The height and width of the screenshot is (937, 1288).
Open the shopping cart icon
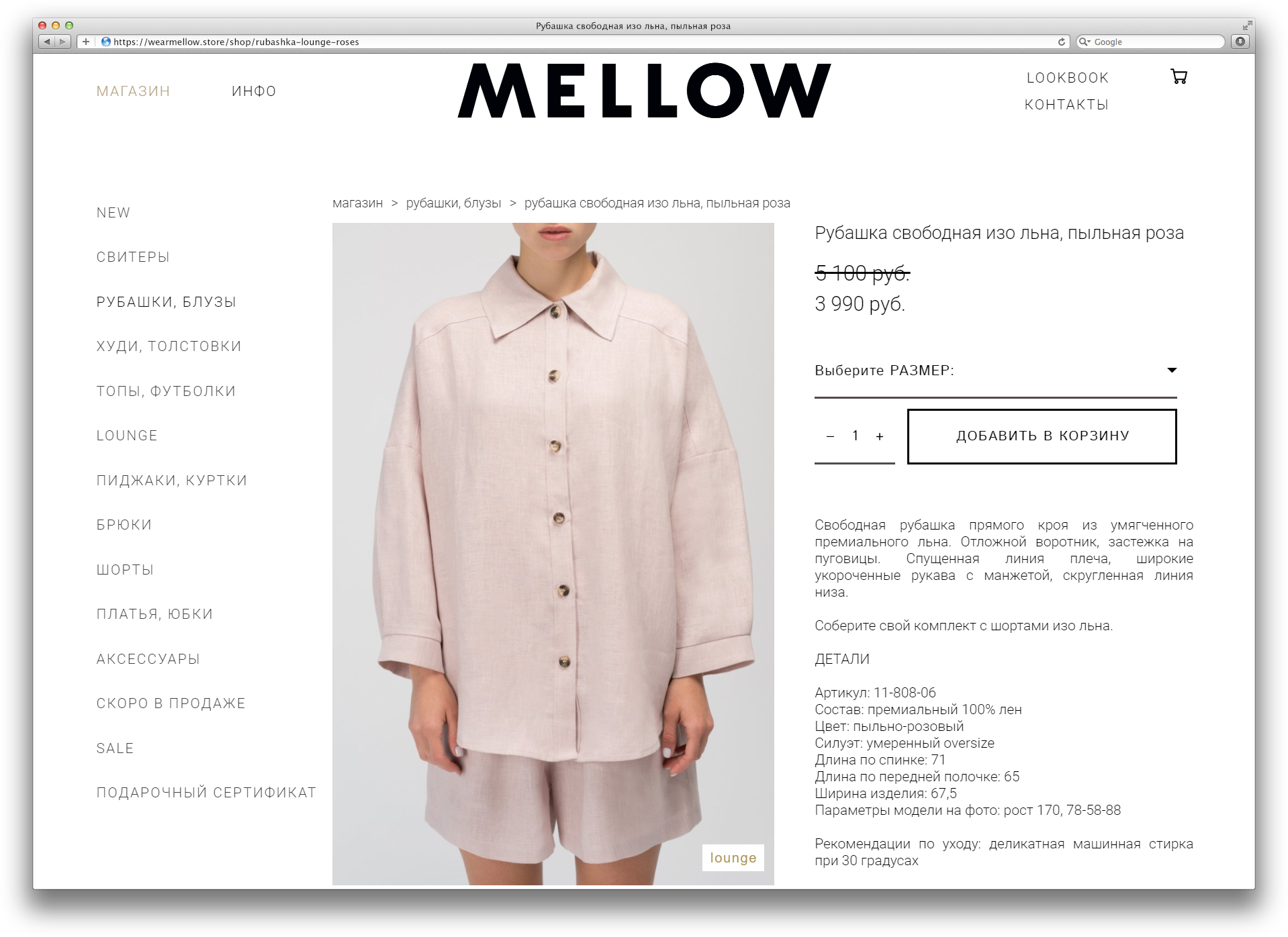(1179, 77)
